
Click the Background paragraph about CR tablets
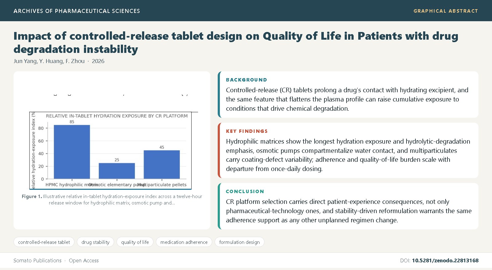point(347,99)
